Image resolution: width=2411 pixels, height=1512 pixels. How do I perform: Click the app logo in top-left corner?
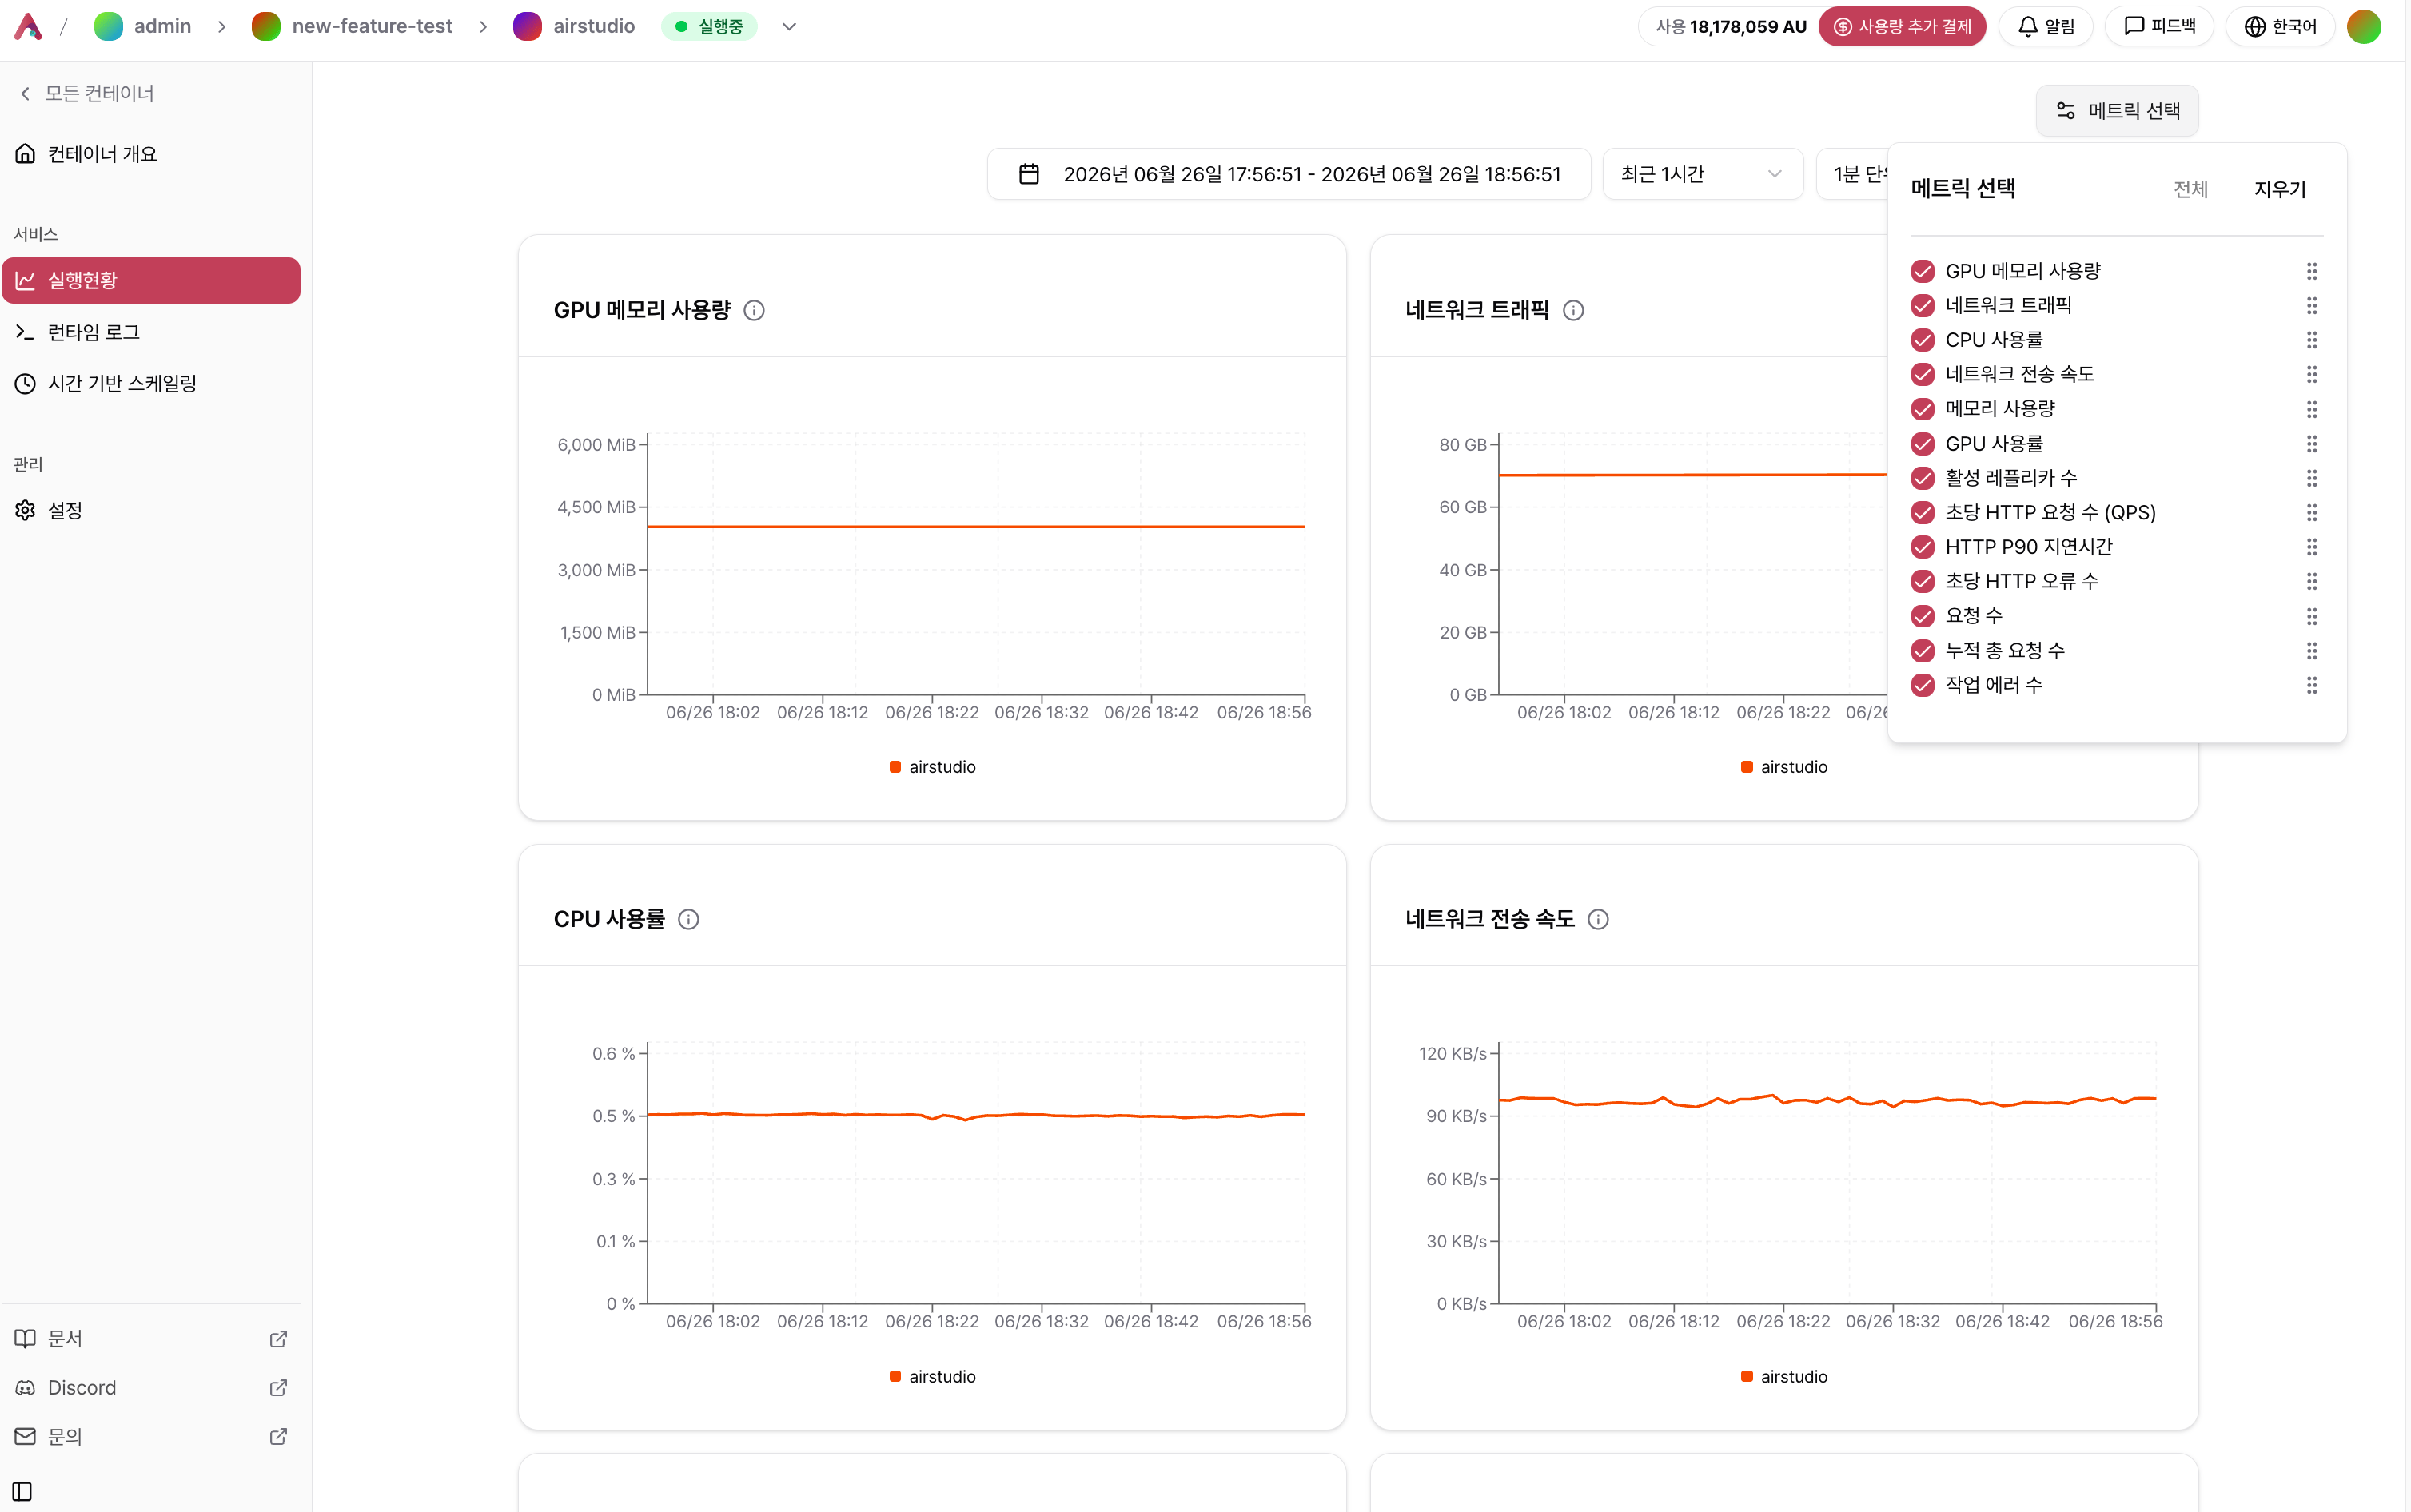tap(28, 26)
